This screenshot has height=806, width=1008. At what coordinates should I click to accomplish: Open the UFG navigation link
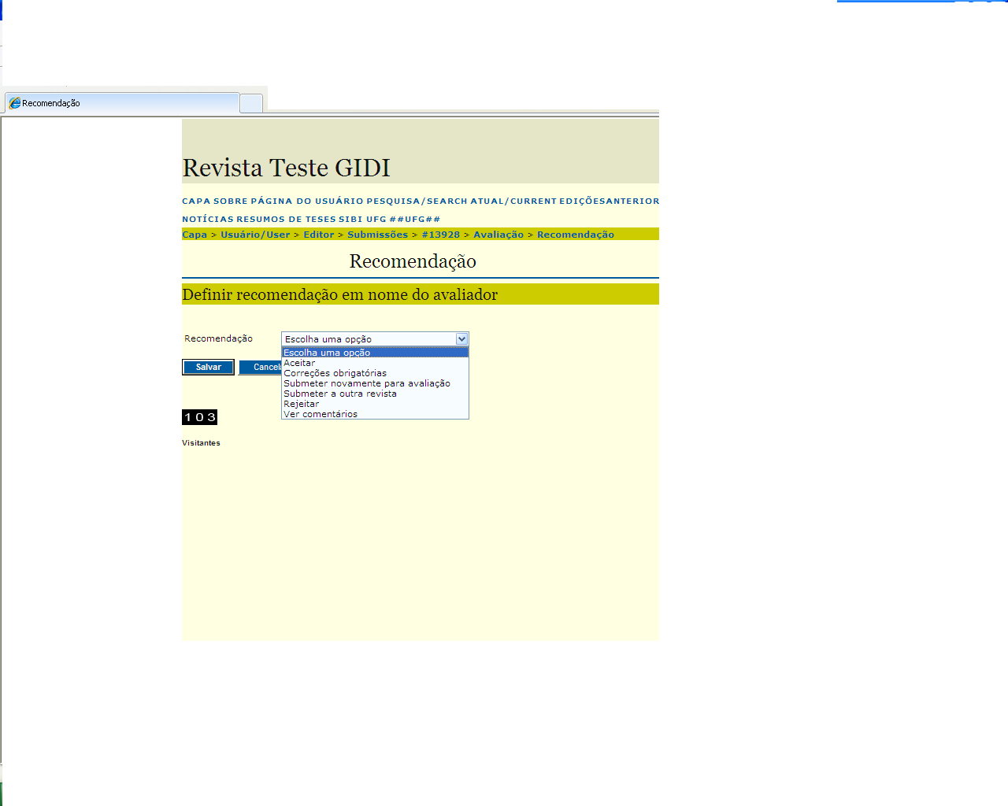[376, 220]
